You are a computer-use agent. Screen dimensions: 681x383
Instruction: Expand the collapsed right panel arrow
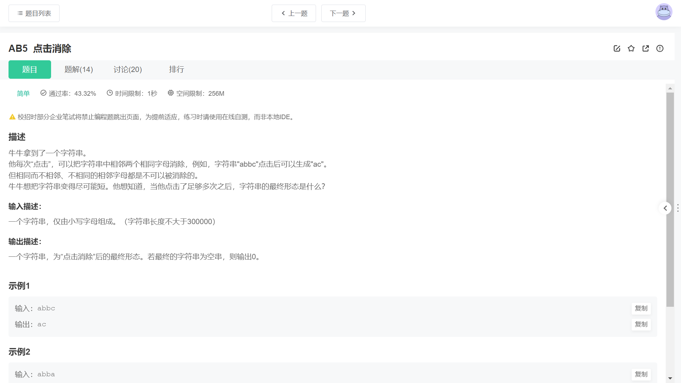coord(665,208)
